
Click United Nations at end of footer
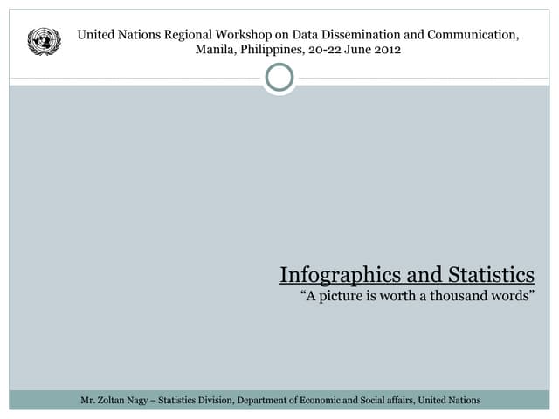449,400
